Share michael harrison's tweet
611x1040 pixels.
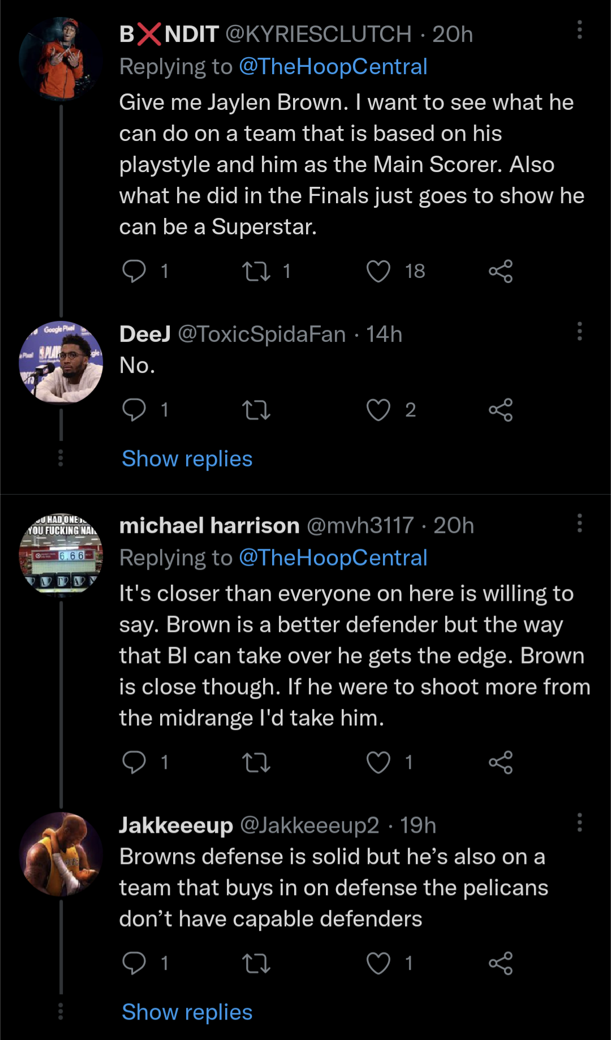501,763
